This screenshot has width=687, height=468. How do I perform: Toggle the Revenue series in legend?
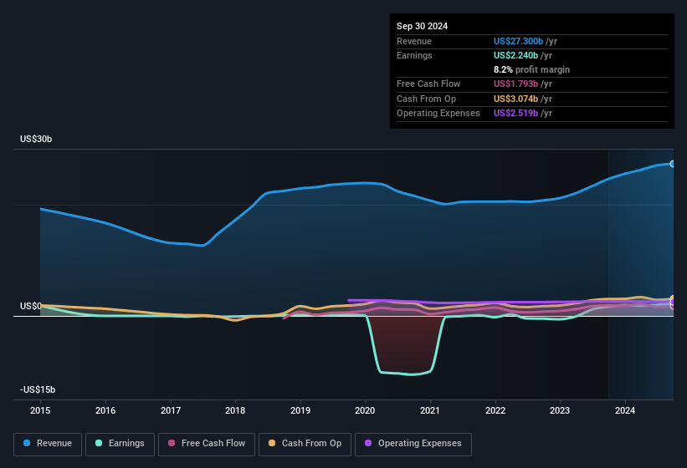pos(48,444)
